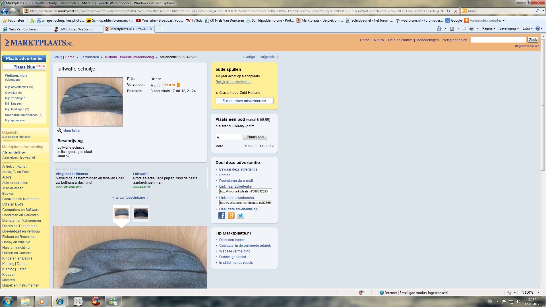Click the stop loading X icon
This screenshot has width=546, height=307.
tap(456, 11)
